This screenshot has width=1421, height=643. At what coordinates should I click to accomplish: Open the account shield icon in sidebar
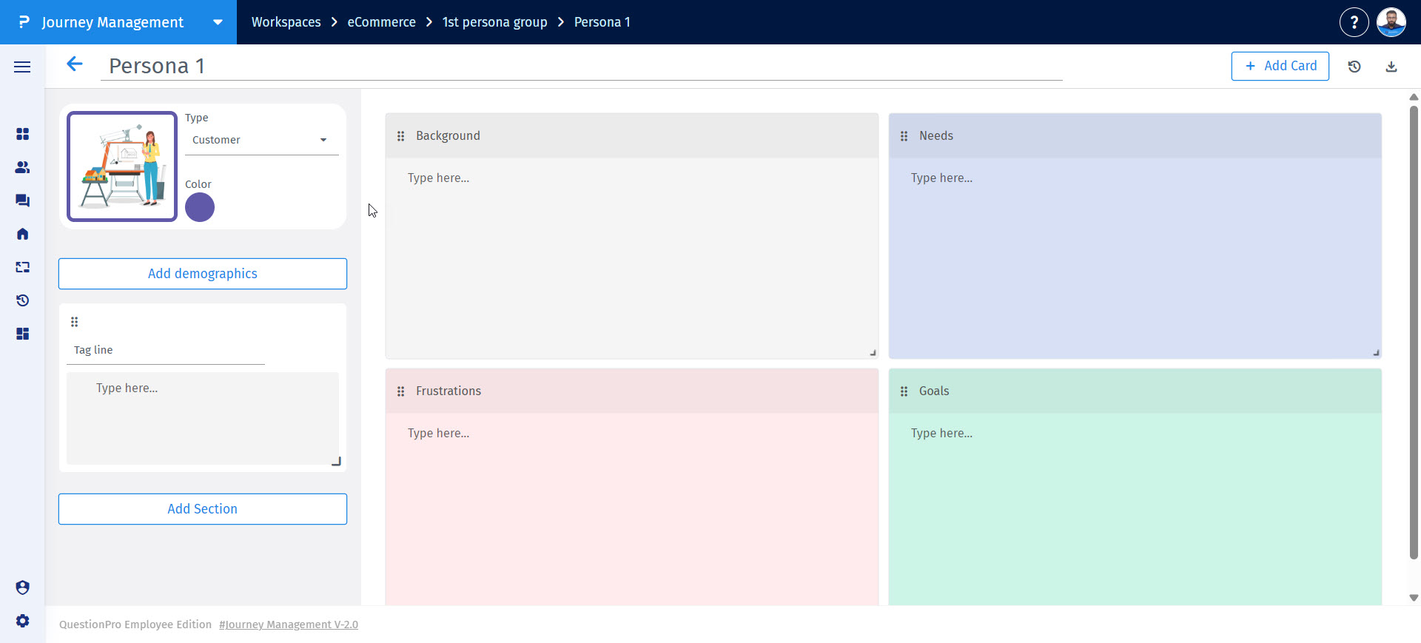coord(23,588)
